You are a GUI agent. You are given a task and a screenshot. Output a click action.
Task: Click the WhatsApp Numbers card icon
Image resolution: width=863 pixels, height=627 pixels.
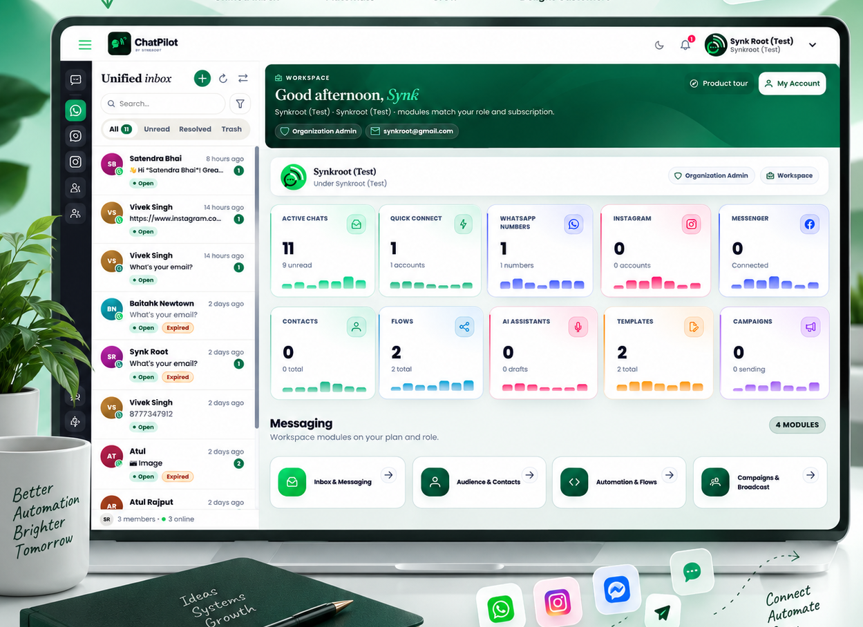tap(573, 224)
